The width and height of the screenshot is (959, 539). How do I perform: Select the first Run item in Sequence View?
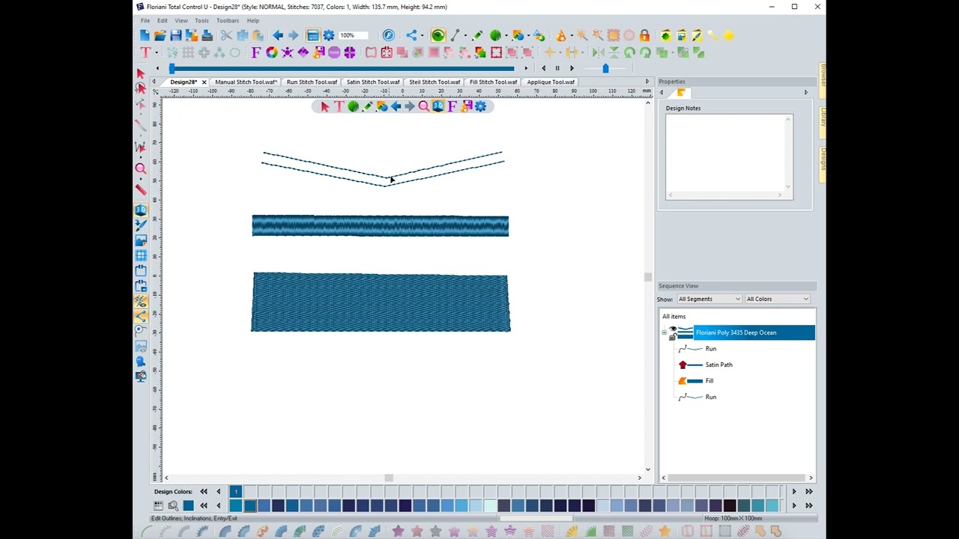pyautogui.click(x=710, y=349)
